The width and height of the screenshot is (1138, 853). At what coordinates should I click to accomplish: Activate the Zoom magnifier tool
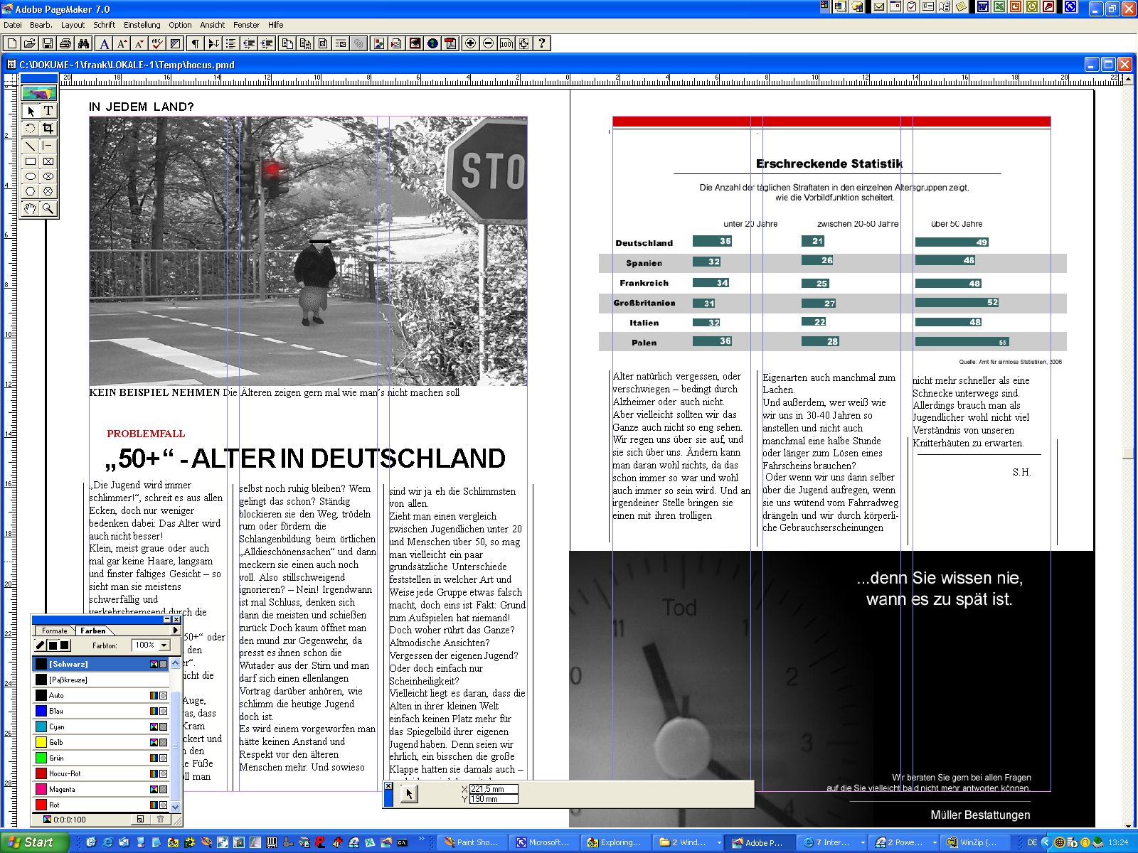(x=48, y=208)
